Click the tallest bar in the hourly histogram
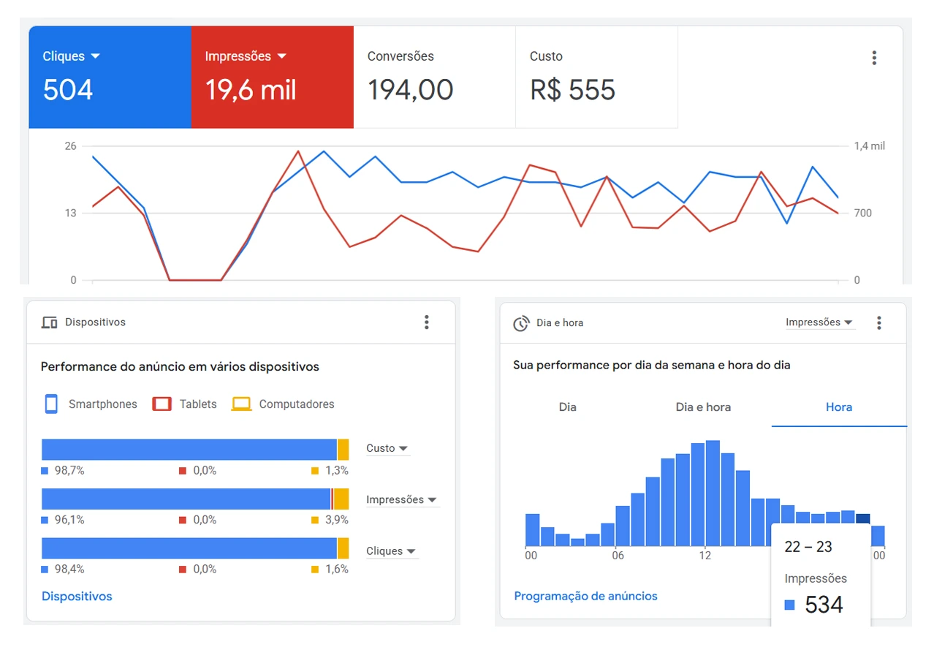Viewport: 934px width, 658px height. click(x=713, y=494)
